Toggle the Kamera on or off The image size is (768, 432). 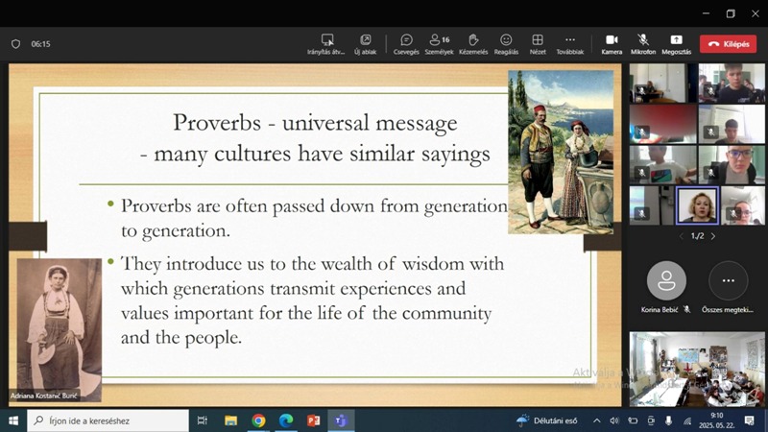pos(612,40)
